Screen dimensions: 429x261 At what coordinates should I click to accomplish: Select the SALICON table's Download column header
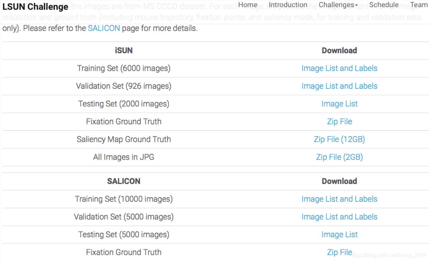[339, 181]
